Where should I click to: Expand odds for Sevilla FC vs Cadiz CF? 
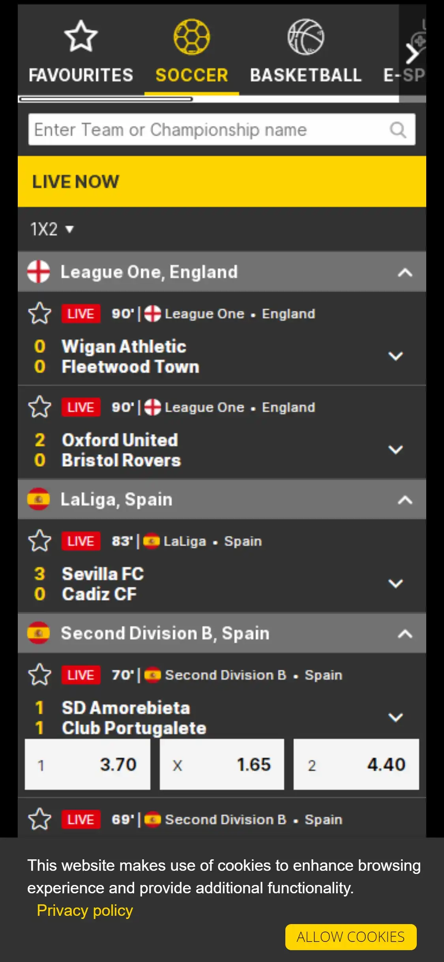pyautogui.click(x=395, y=584)
